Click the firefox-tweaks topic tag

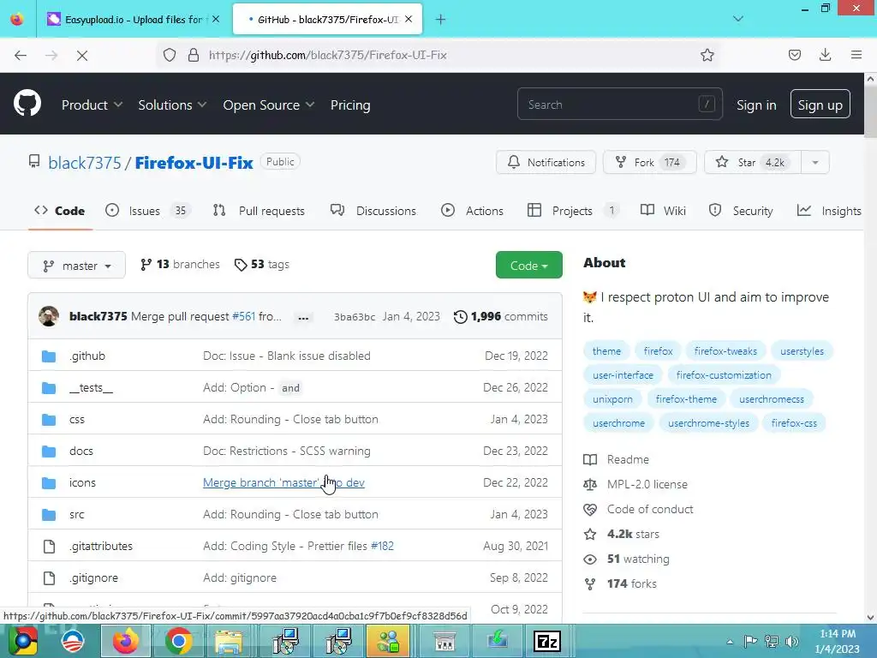[x=725, y=350]
